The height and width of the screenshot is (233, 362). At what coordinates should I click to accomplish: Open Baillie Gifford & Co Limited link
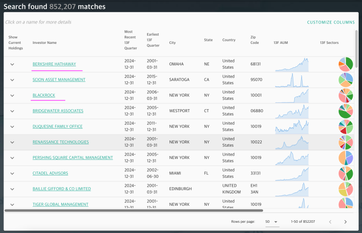[62, 189]
